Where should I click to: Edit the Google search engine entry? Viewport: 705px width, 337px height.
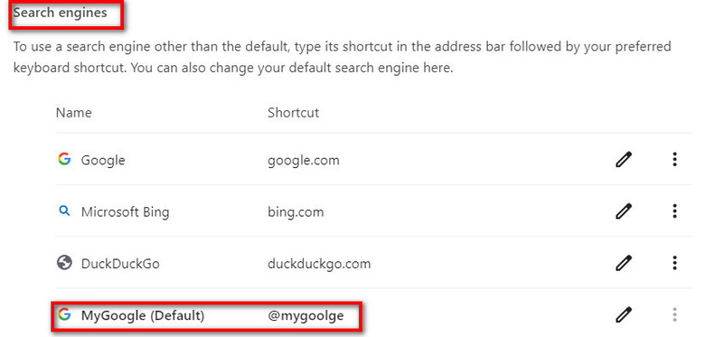point(624,160)
